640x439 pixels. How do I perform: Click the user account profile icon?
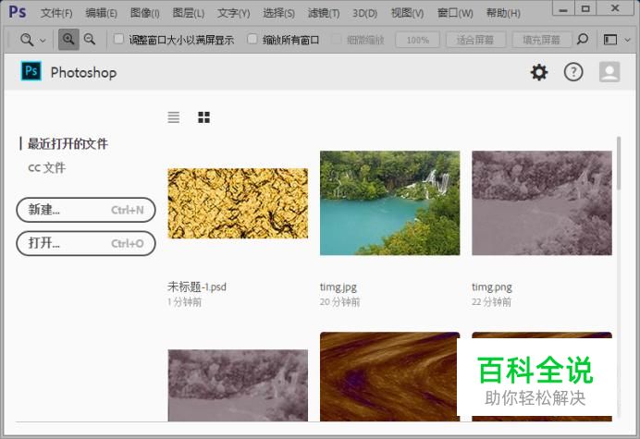[x=609, y=72]
